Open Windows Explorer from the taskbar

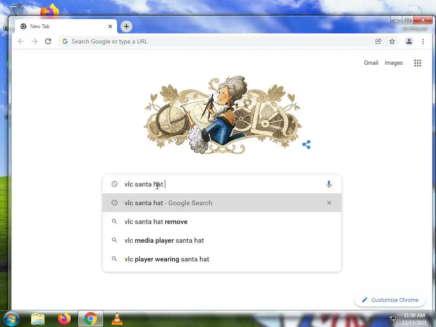point(38,318)
